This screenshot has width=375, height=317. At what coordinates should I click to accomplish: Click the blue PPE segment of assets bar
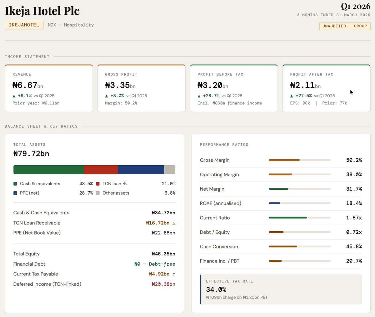click(141, 170)
